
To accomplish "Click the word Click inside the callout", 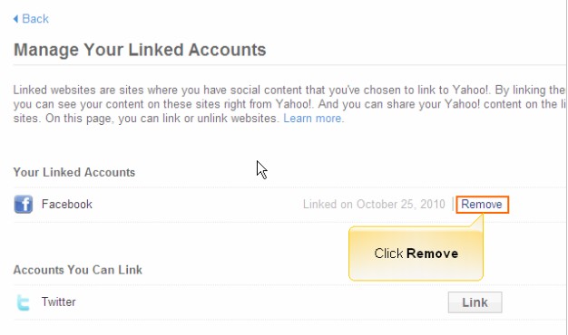I will [388, 254].
